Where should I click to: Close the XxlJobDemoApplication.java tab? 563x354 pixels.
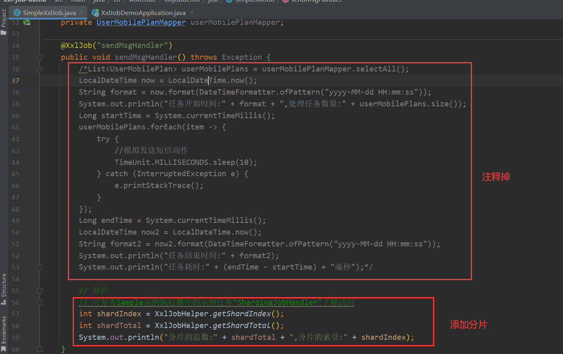192,13
